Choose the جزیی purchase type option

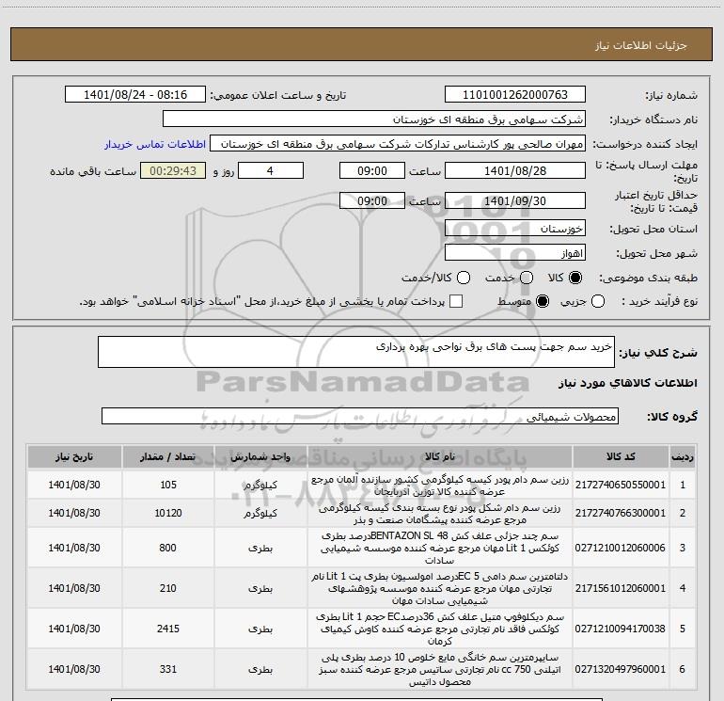(x=597, y=301)
